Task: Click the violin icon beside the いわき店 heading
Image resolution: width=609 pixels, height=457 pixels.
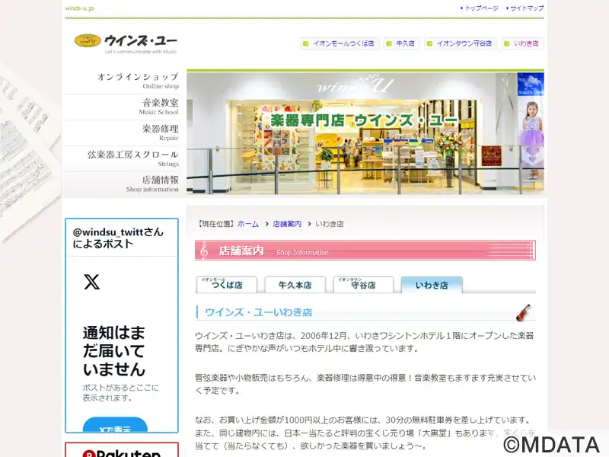Action: click(x=523, y=312)
